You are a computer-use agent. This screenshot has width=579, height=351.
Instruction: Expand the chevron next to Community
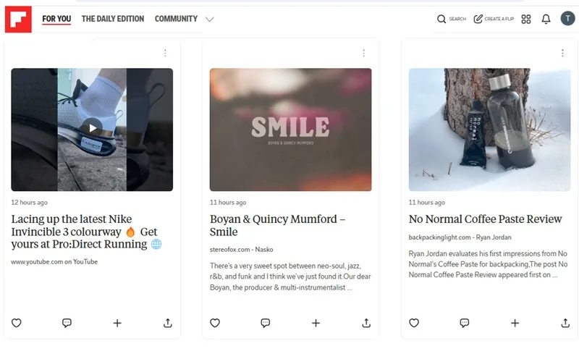pyautogui.click(x=210, y=20)
